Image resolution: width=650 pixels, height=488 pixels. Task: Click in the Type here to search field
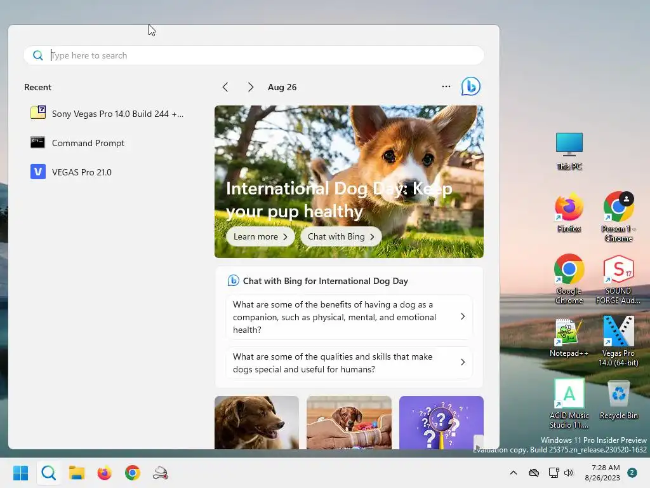[x=254, y=55]
